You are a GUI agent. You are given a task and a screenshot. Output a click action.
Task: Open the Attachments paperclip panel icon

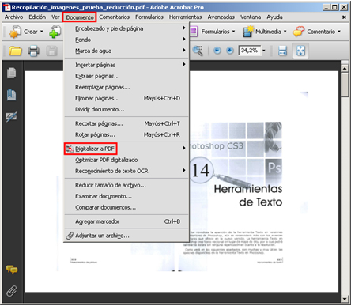(12, 291)
